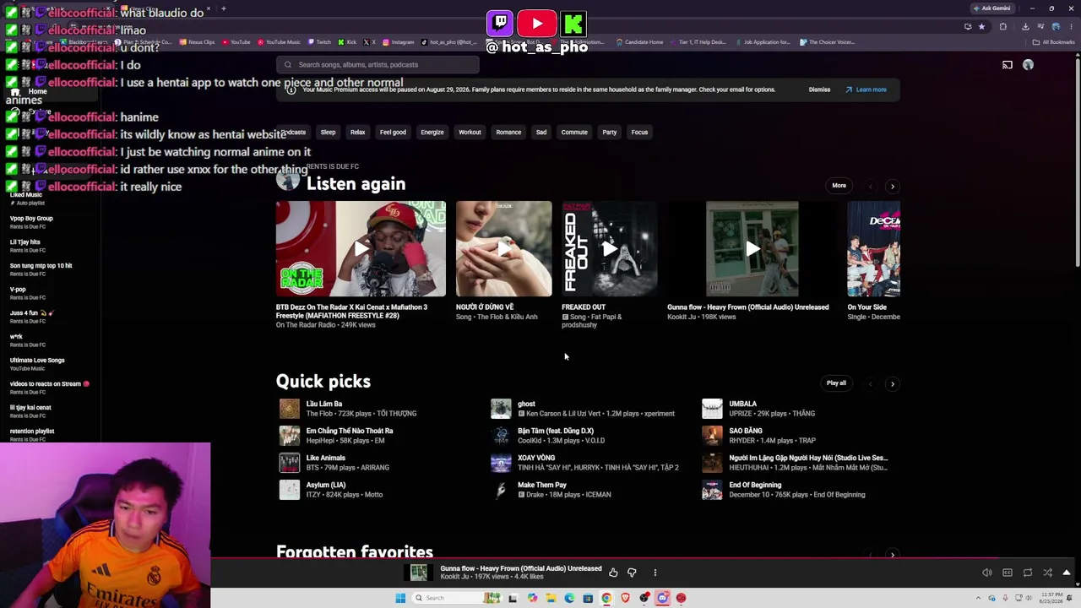Click Play all for Quick picks
The image size is (1081, 608).
pyautogui.click(x=836, y=383)
